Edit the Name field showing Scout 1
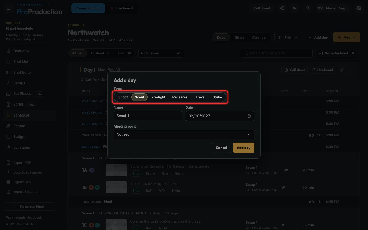This screenshot has height=230, width=368. coord(148,116)
